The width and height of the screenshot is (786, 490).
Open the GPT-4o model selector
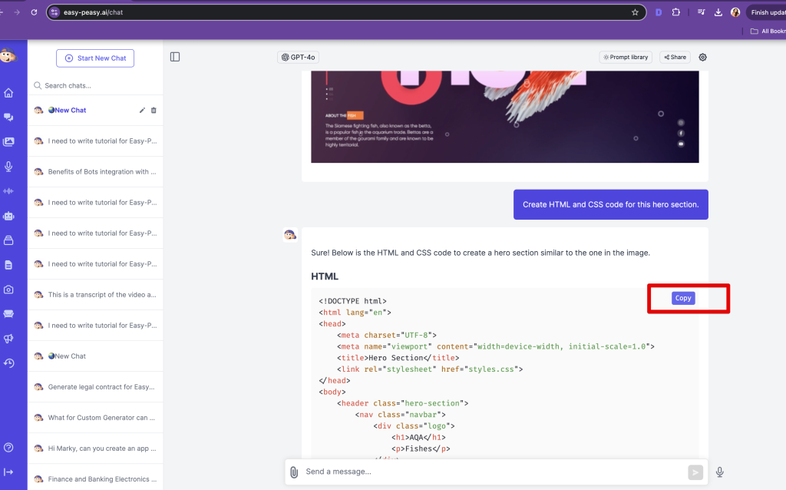click(x=298, y=57)
